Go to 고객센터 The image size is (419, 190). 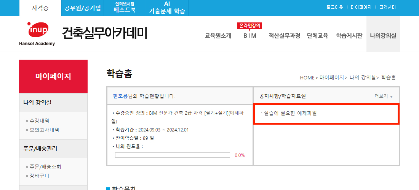click(387, 7)
